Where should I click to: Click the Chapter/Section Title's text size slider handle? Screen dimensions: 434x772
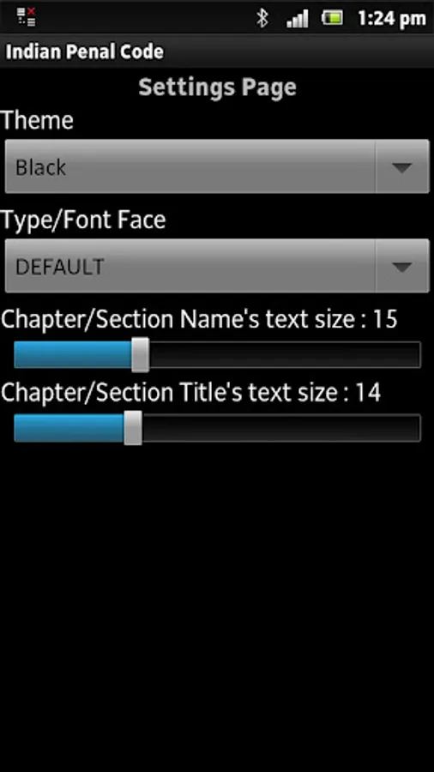point(133,428)
